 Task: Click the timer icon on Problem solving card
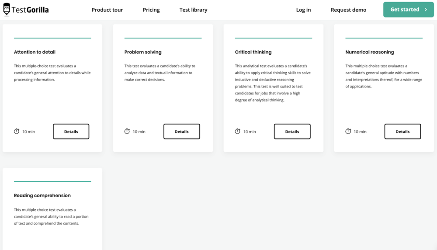(127, 131)
